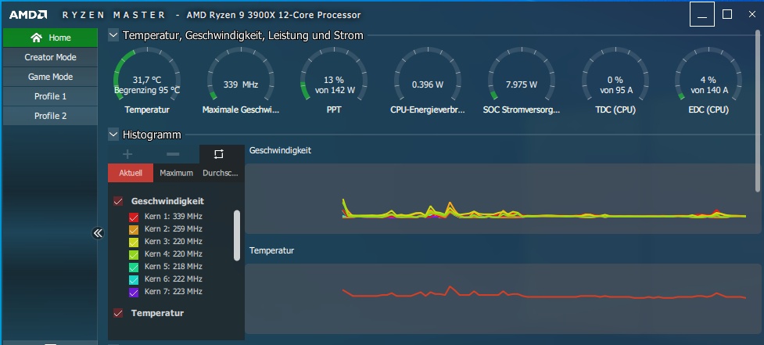
Task: Select the Aktuell tab
Action: point(131,173)
